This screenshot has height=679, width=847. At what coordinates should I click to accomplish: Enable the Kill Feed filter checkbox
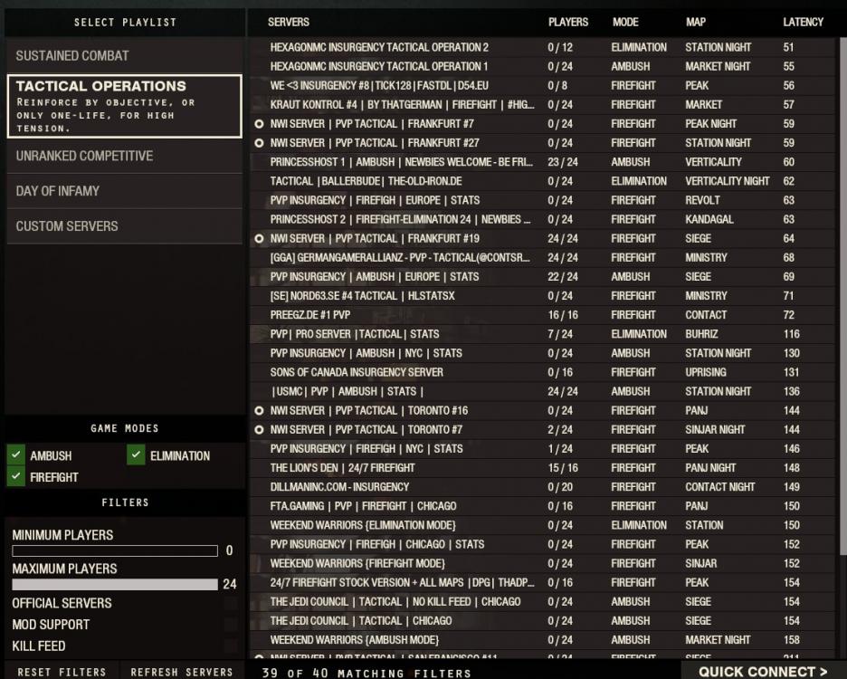(x=231, y=646)
